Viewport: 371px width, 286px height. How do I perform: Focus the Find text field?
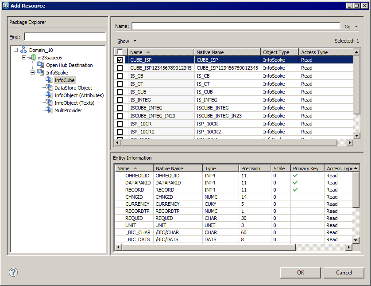click(x=65, y=36)
